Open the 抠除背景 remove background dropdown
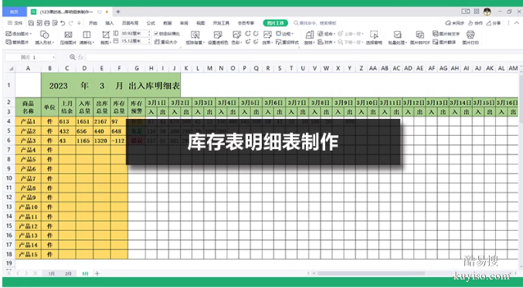Viewport: 523px width, 288px height. click(195, 42)
